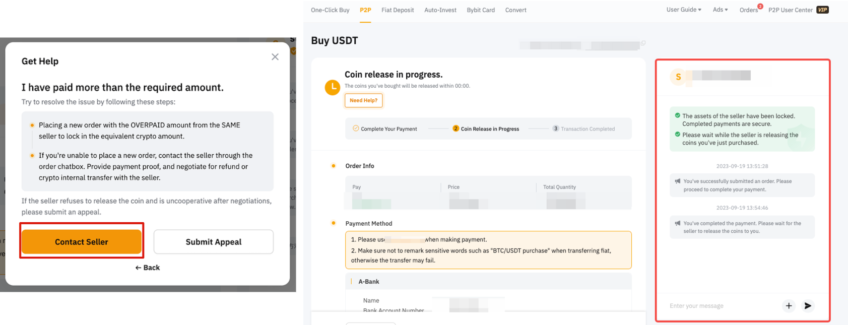Click the VIP badge icon

(822, 10)
